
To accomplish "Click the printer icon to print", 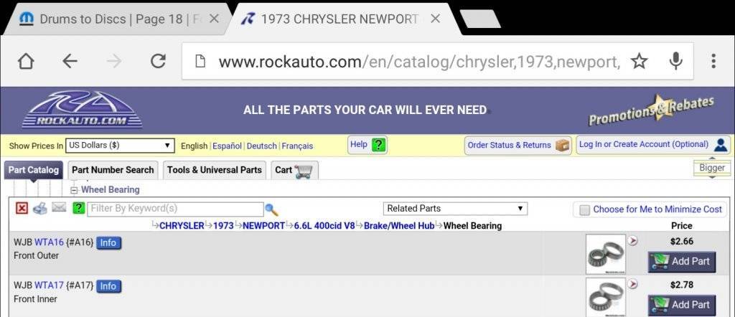I will (40, 209).
